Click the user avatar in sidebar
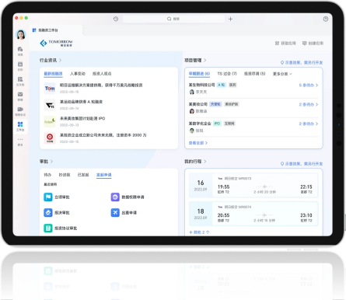The width and height of the screenshot is (346, 300). [x=21, y=34]
